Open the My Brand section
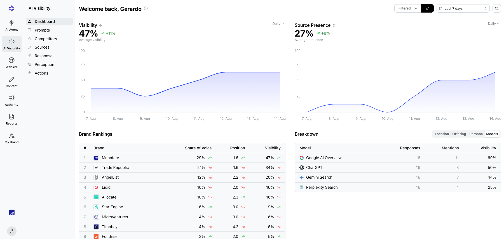Screen dimensions: 504x239 pos(11,138)
